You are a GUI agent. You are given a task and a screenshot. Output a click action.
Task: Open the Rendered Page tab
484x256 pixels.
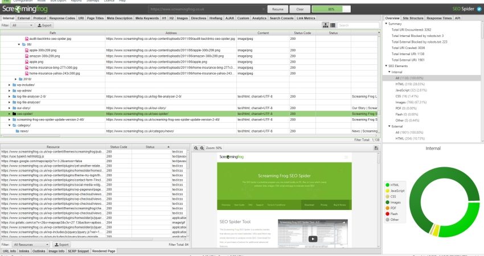[104, 251]
